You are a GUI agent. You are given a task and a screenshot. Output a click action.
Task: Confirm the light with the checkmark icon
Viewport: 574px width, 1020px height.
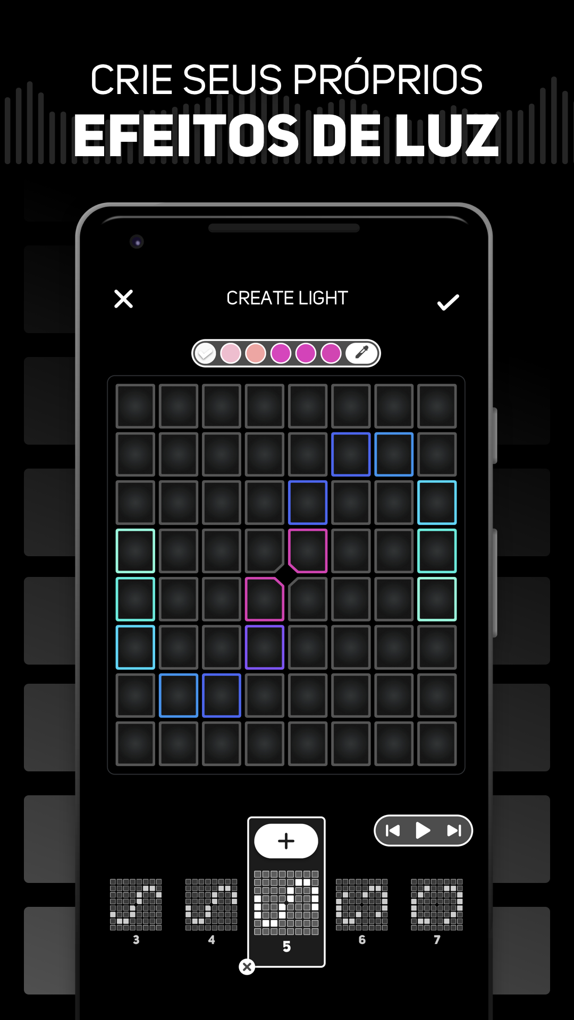click(448, 302)
